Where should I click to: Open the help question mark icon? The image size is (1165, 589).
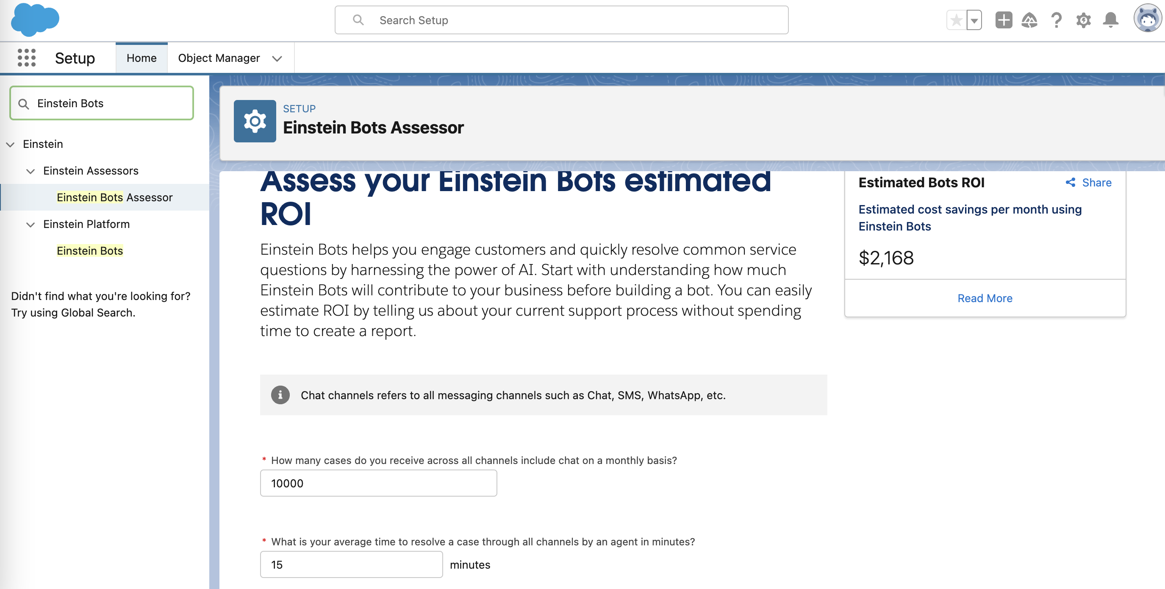1057,20
